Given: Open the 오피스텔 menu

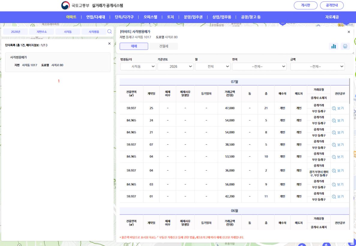Looking at the screenshot, I should click(x=150, y=17).
